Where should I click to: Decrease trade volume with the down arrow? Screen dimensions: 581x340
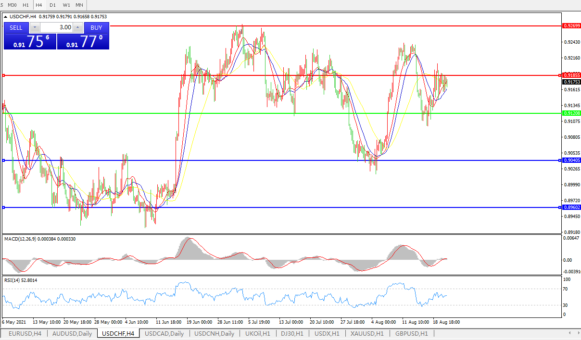35,28
